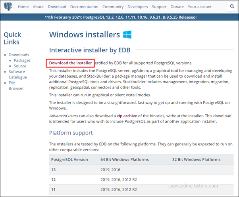Open the Home menu item
Screen dimensions: 239x197
(23, 7)
